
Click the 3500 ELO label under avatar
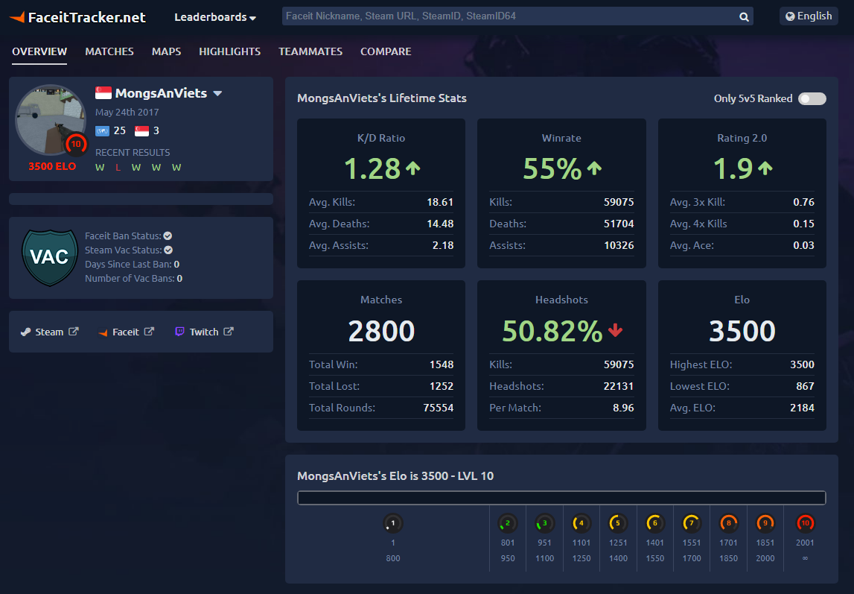click(x=52, y=167)
